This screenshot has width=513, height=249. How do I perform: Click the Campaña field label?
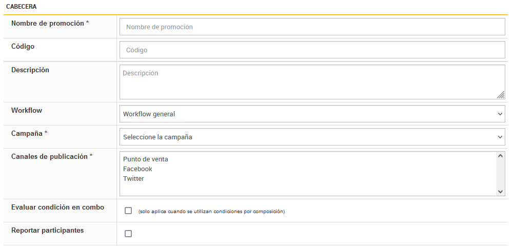pyautogui.click(x=29, y=133)
